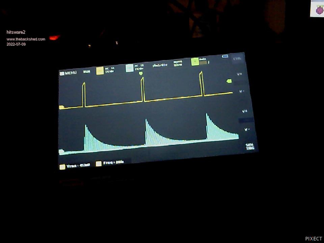The height and width of the screenshot is (243, 324).
Task: Open the MENU button on the oscilloscope
Action: (69, 73)
